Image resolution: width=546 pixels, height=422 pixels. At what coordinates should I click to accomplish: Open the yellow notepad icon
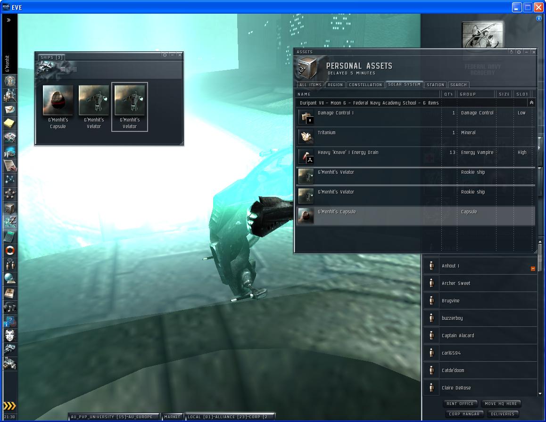[x=10, y=123]
